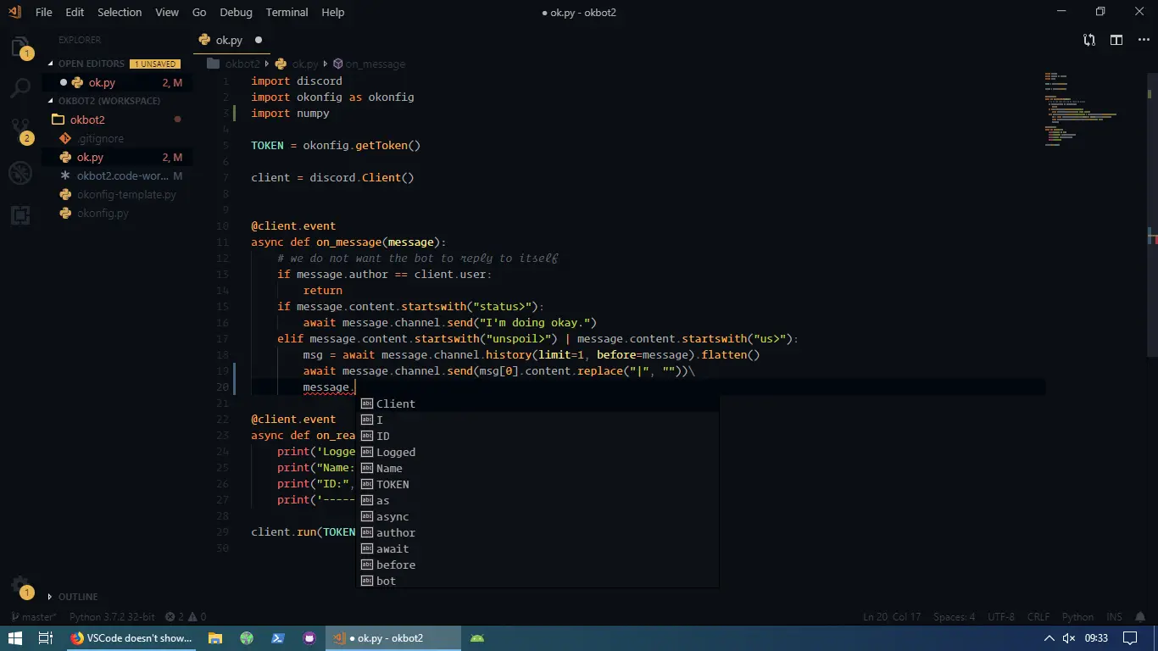Show the problems panel via error and warning counts
This screenshot has width=1158, height=651.
point(186,617)
